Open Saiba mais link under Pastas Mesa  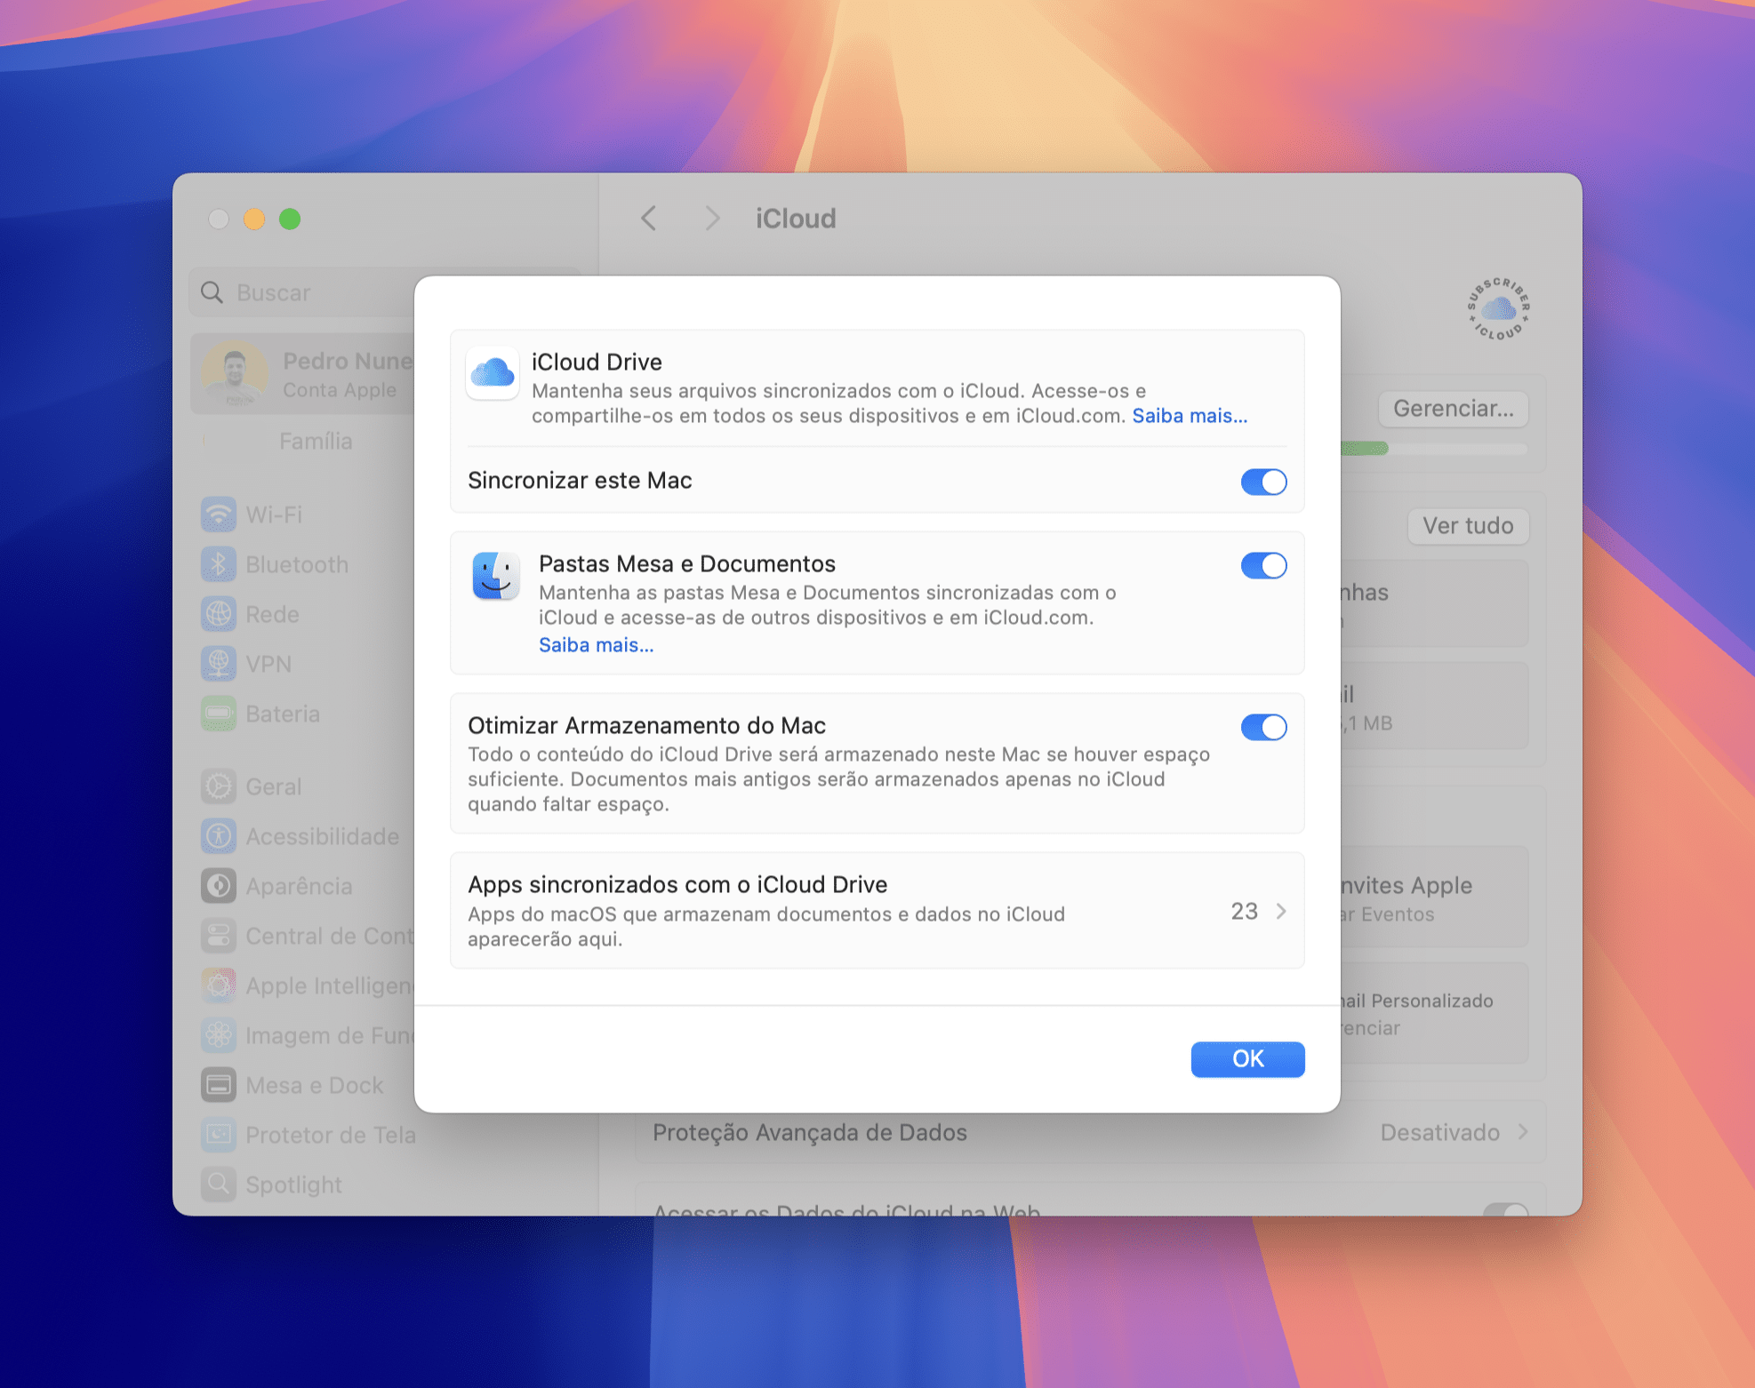[x=596, y=644]
